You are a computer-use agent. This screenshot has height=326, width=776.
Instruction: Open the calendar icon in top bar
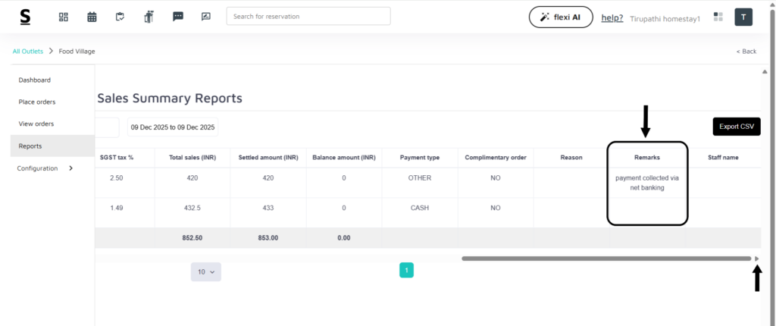(92, 17)
